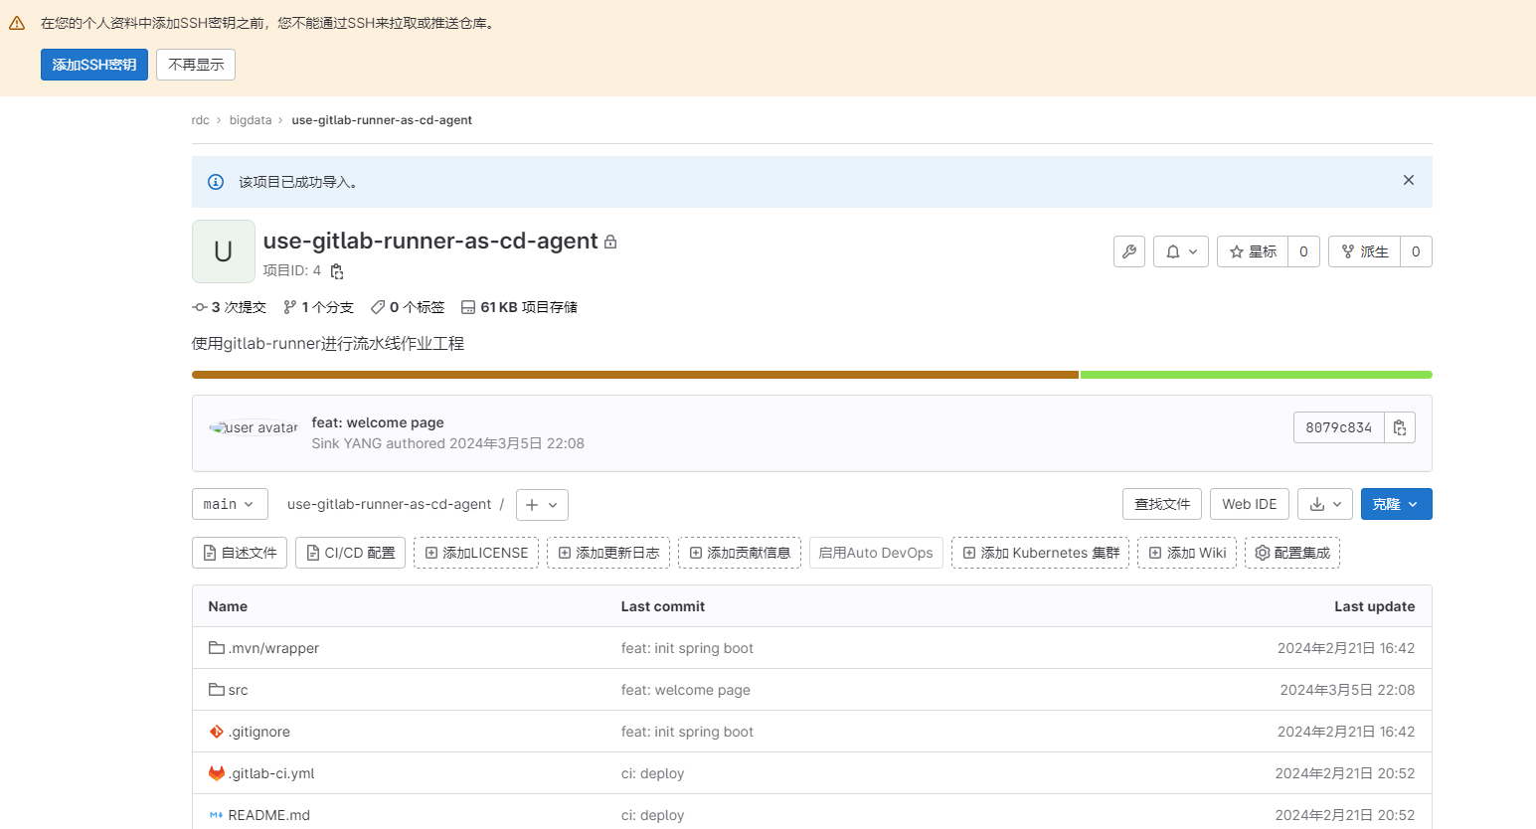Open the 克隆 clone dropdown

1397,504
